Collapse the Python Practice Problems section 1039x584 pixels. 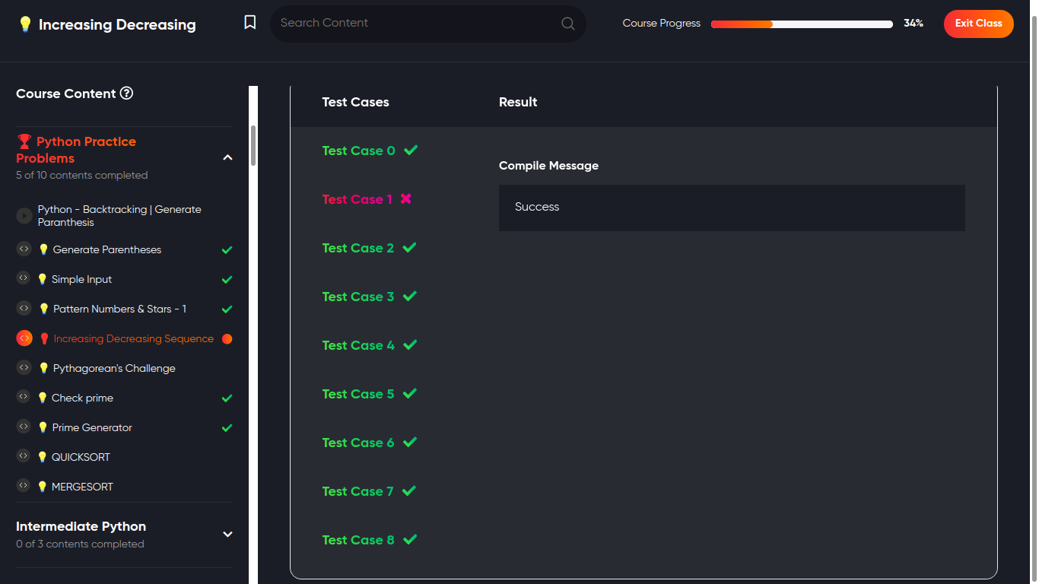[x=227, y=157]
